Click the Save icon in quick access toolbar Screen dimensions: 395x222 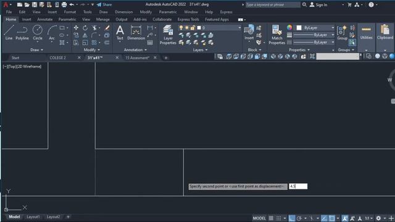[x=35, y=4]
